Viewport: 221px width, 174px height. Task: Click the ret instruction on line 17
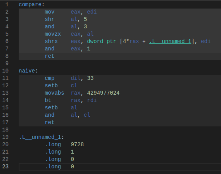(50, 122)
